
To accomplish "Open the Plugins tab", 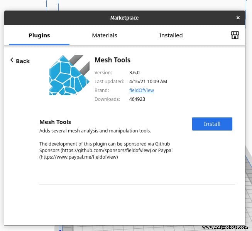I will click(39, 35).
